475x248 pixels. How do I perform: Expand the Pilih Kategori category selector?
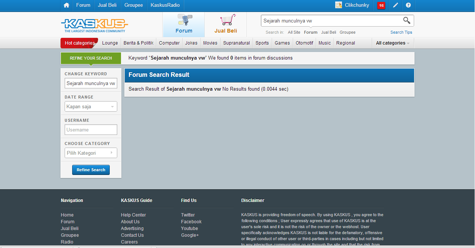pyautogui.click(x=91, y=153)
